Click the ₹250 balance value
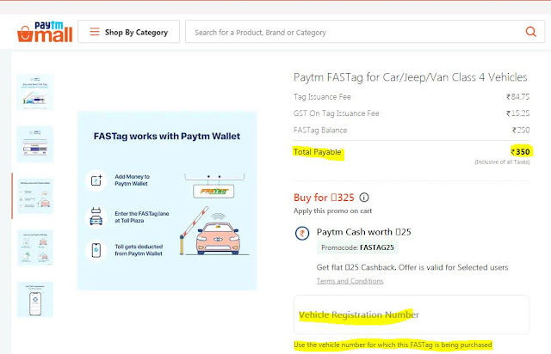This screenshot has height=354, width=551. pos(520,130)
